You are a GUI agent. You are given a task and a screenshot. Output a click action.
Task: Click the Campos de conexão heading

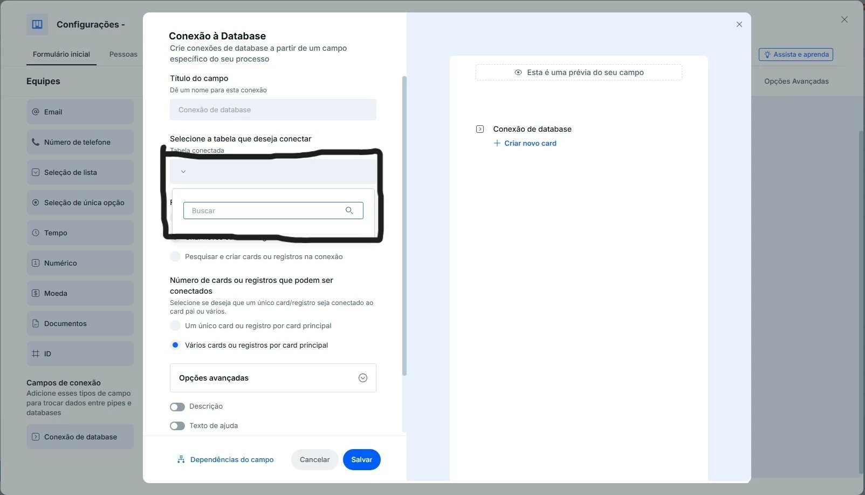pyautogui.click(x=64, y=383)
